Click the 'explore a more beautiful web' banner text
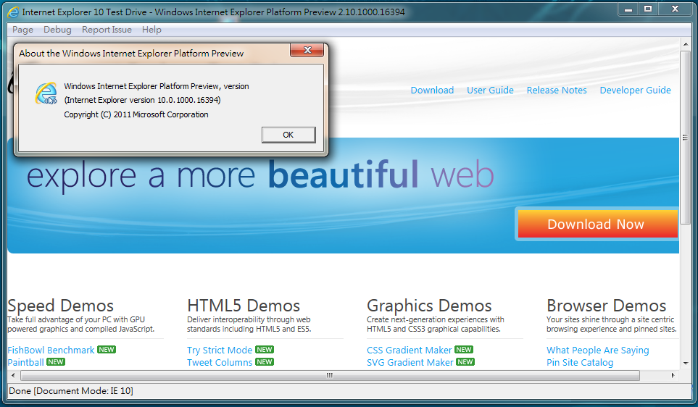The width and height of the screenshot is (698, 407). click(260, 176)
